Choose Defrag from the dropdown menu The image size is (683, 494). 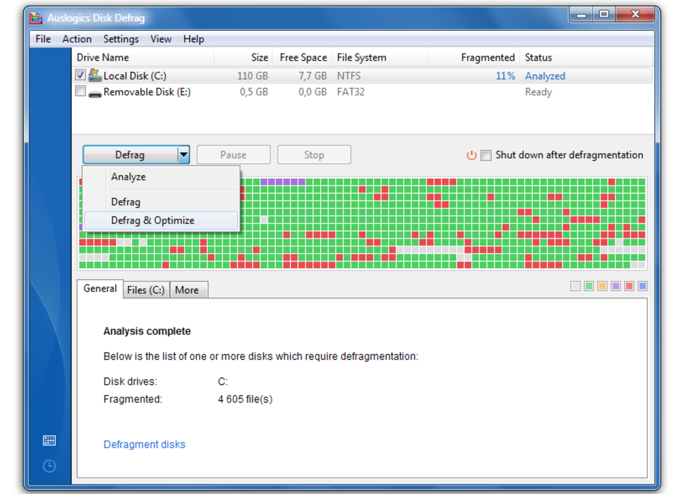pyautogui.click(x=161, y=202)
